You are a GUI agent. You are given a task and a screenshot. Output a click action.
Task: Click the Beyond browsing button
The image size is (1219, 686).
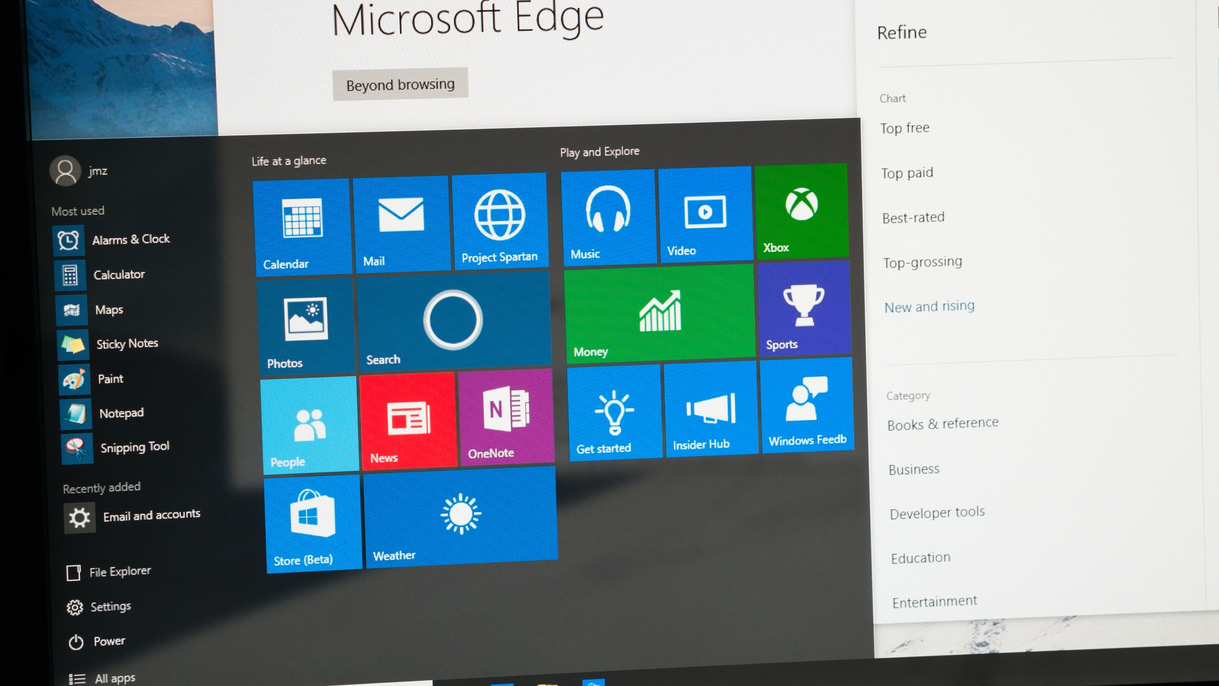(400, 84)
